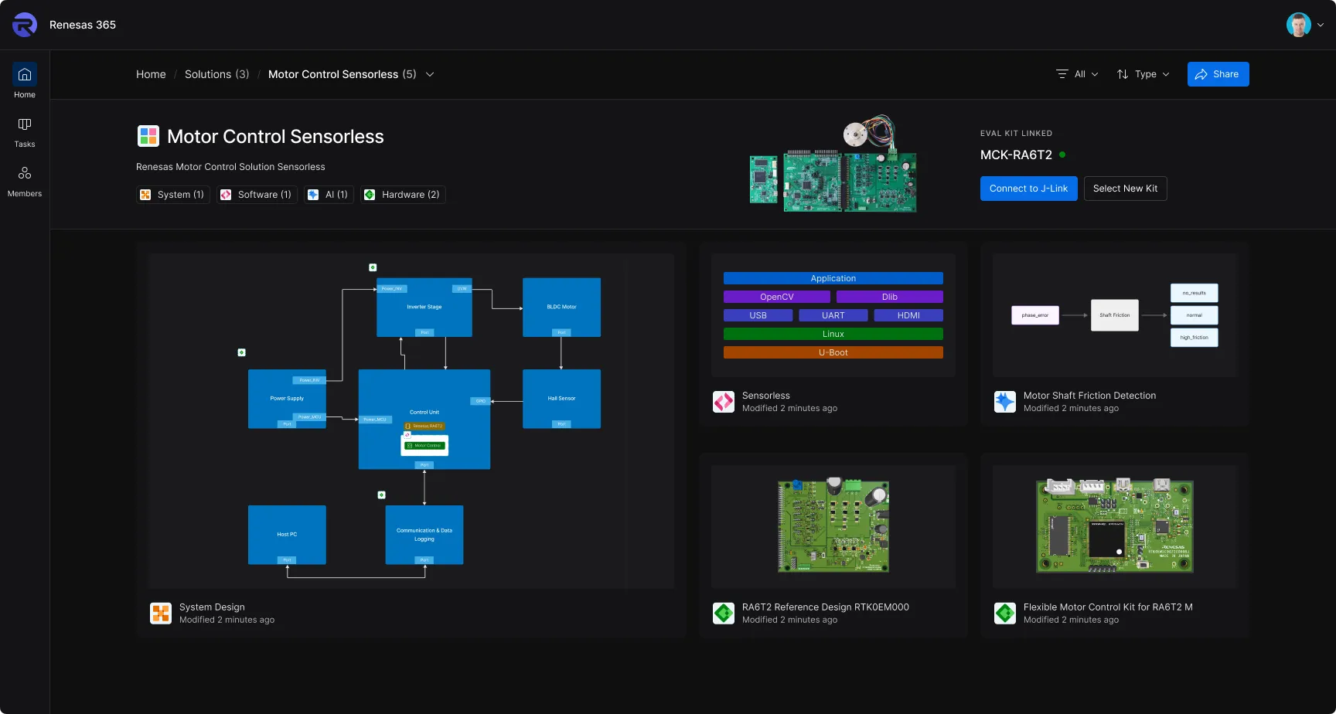Open the All filter dropdown

coord(1078,74)
